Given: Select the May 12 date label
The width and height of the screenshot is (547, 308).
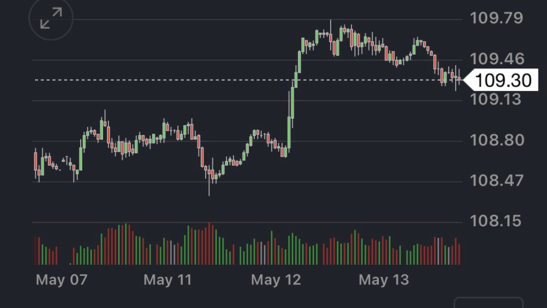Looking at the screenshot, I should [276, 280].
